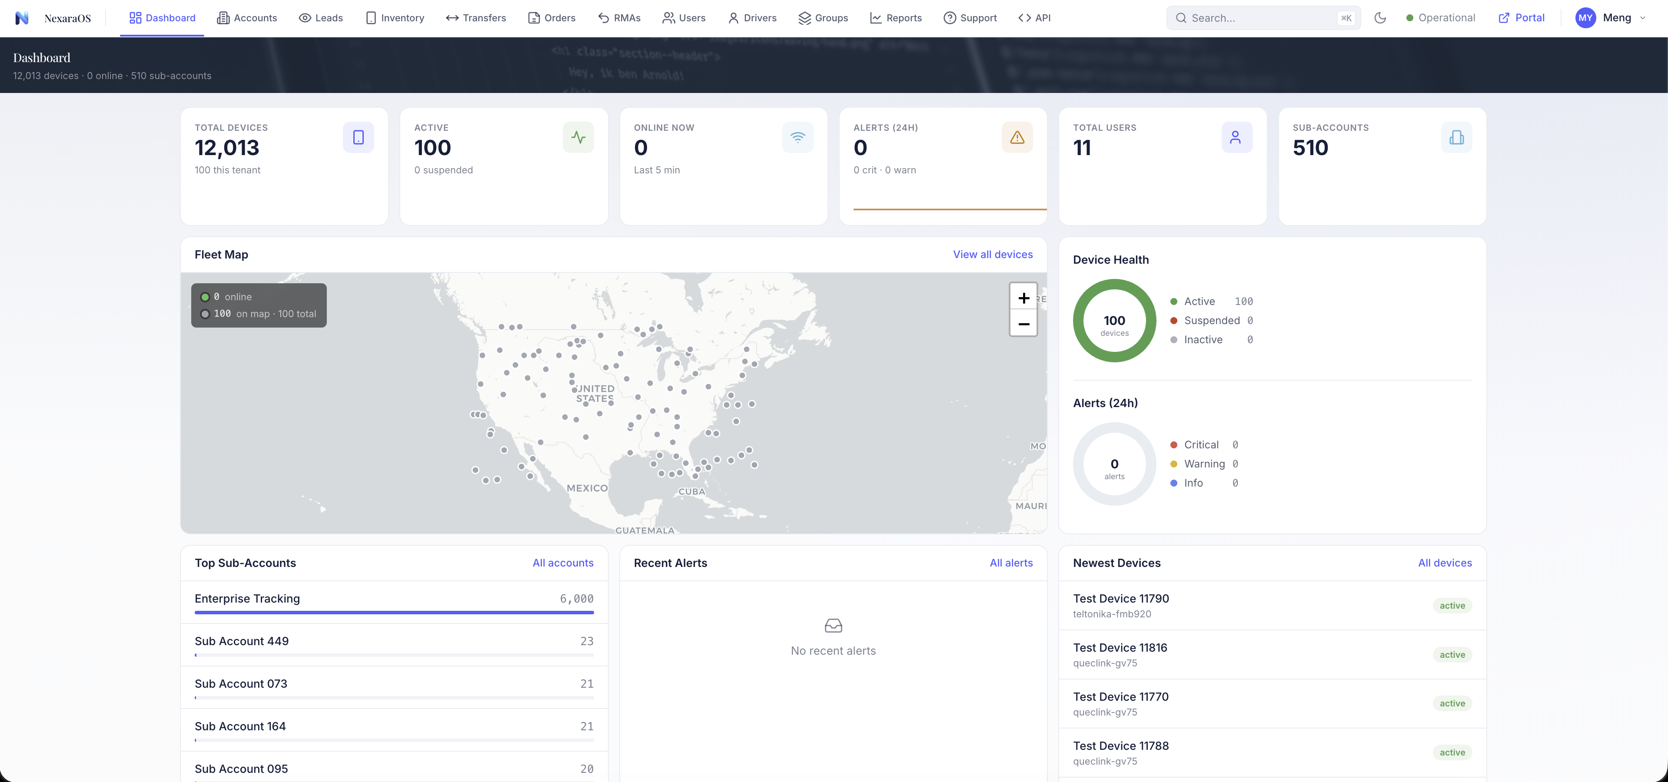Click the Alerts warning triangle icon
This screenshot has width=1668, height=782.
tap(1017, 137)
